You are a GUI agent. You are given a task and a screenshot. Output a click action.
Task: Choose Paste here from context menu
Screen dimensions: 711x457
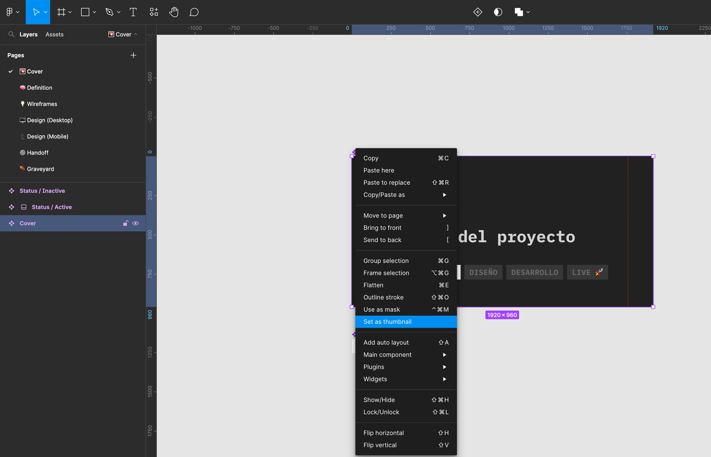click(406, 171)
